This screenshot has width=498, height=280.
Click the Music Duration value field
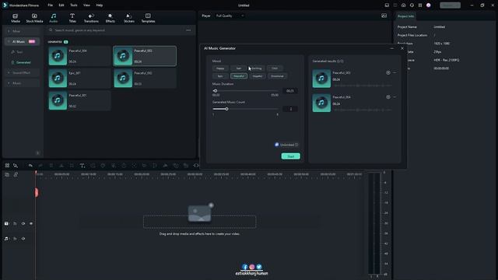[290, 91]
